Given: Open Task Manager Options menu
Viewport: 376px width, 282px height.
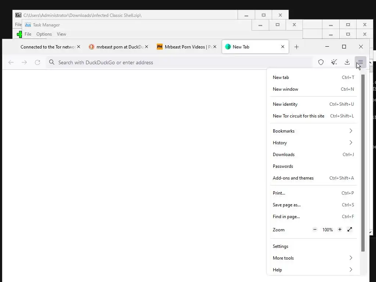Looking at the screenshot, I should 44,34.
